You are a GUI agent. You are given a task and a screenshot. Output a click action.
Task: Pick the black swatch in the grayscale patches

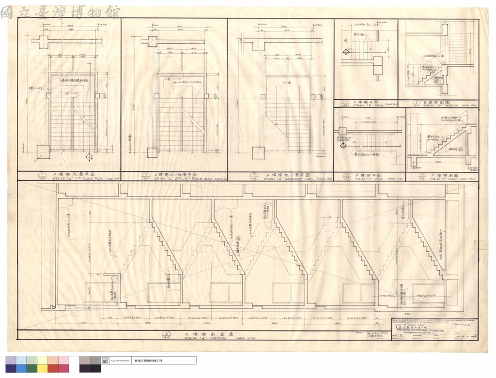pyautogui.click(x=95, y=368)
